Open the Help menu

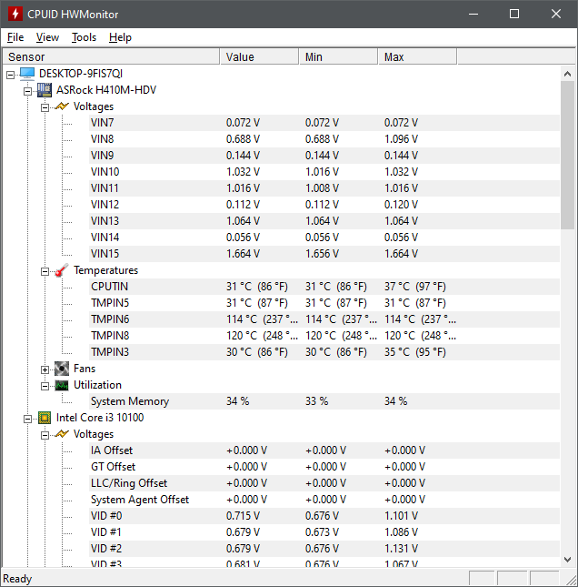[120, 37]
